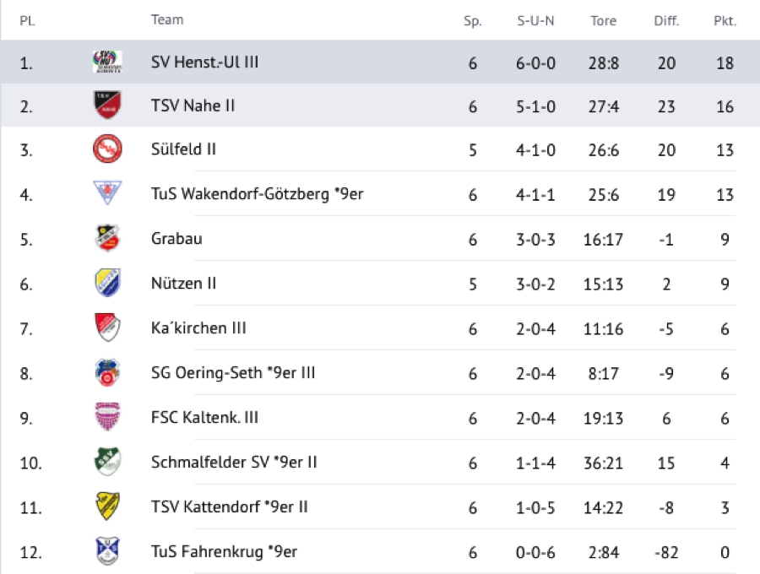This screenshot has width=760, height=574.
Task: Open TuS Wakendorf-Götzberg *9er team link
Action: [x=257, y=194]
